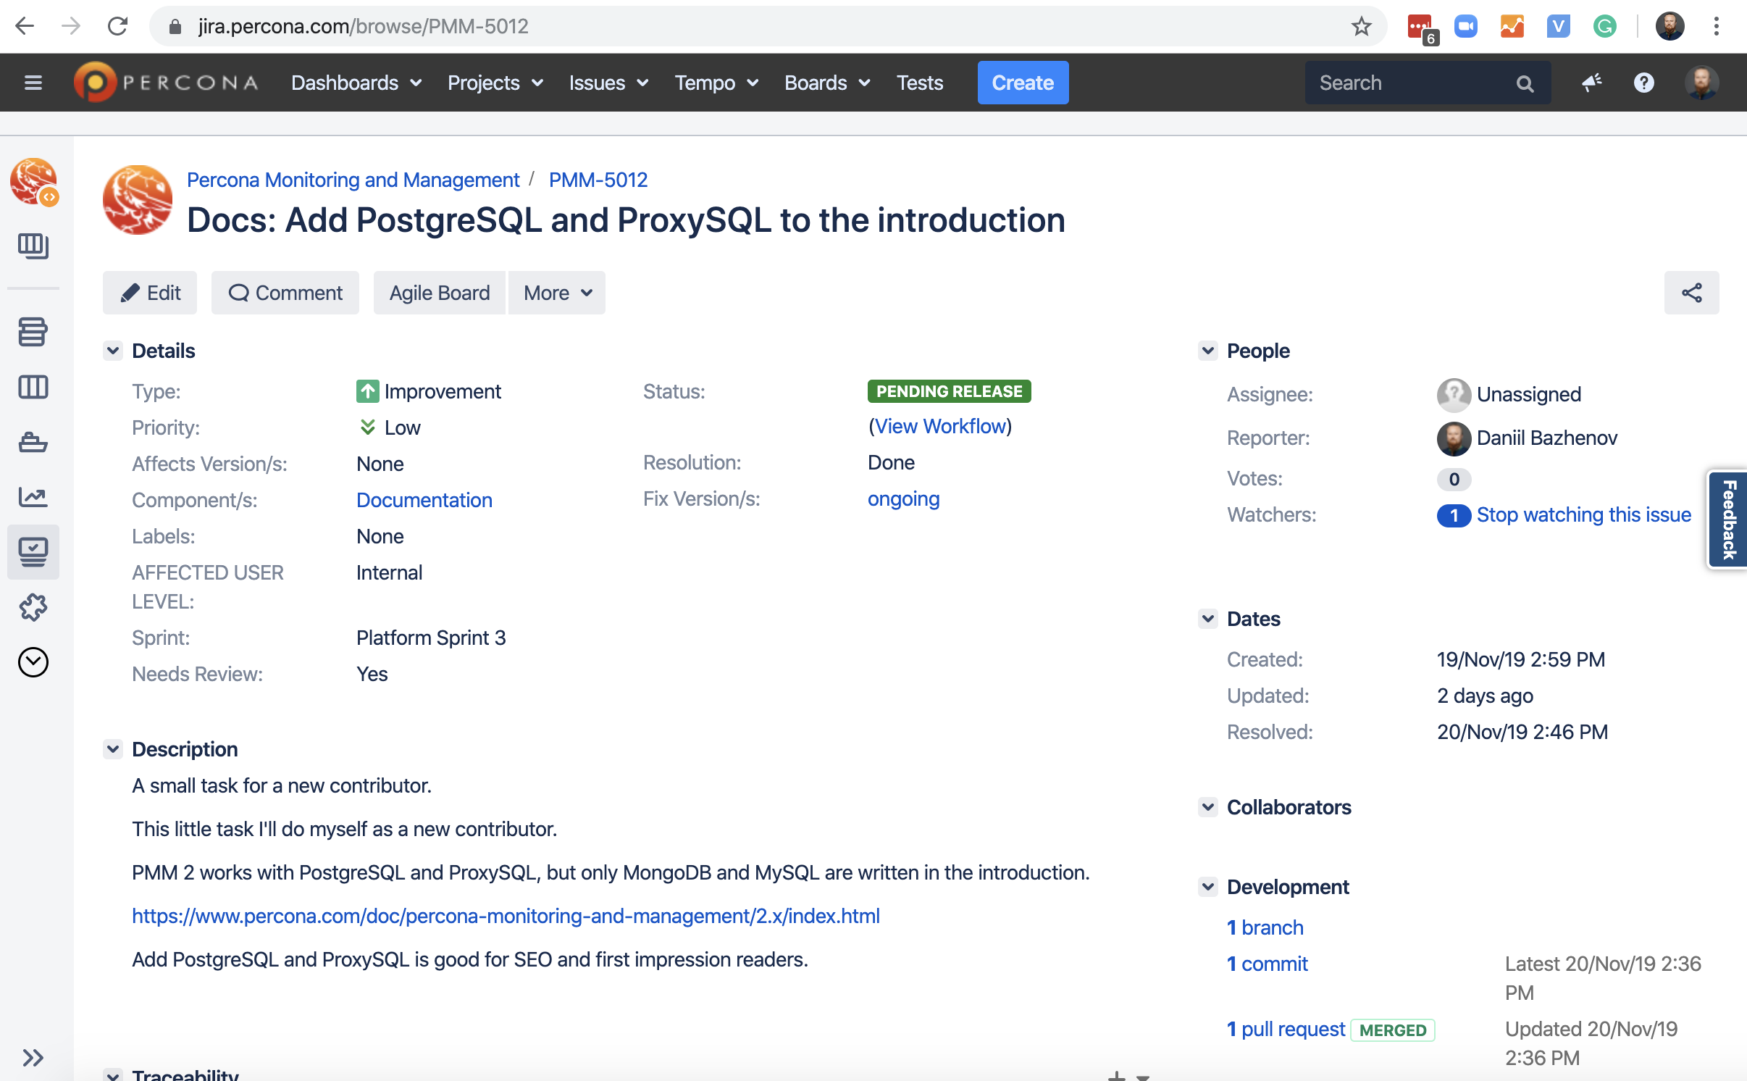Collapse the Dates section
The width and height of the screenshot is (1747, 1081).
point(1208,619)
